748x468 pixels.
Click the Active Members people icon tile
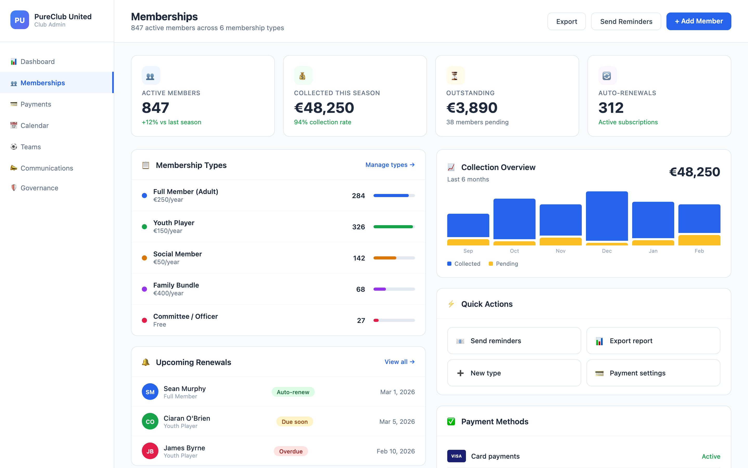[x=151, y=75]
